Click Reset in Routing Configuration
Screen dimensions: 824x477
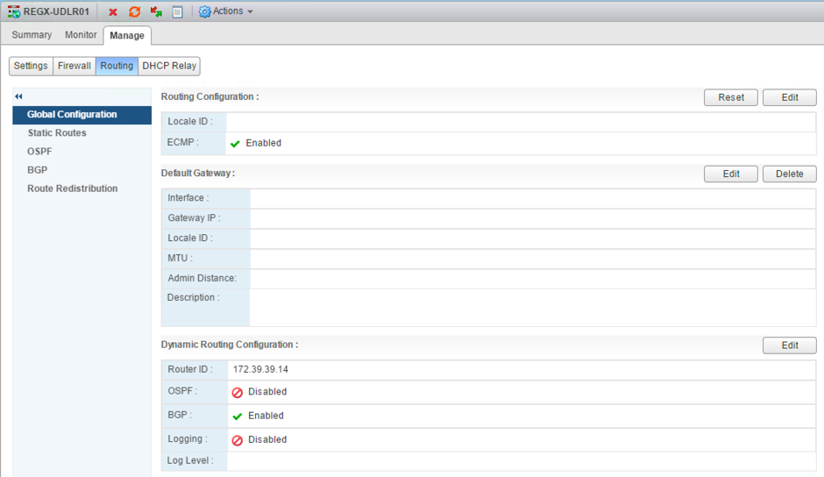pyautogui.click(x=730, y=97)
